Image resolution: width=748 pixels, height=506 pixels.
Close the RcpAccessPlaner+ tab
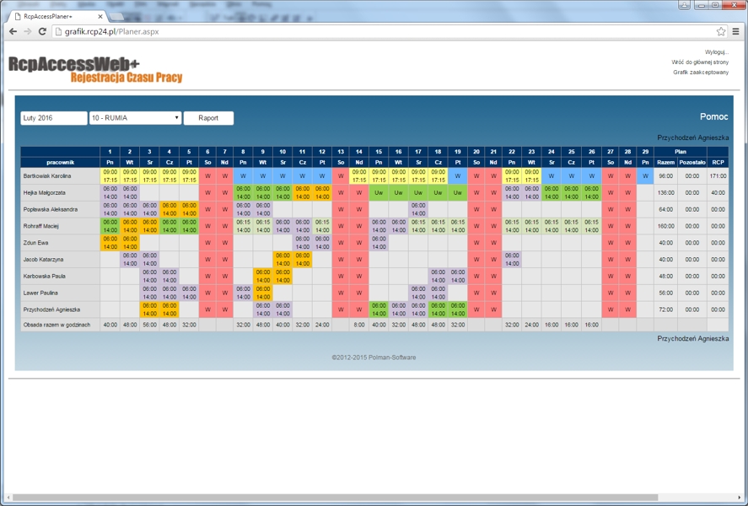pos(101,16)
